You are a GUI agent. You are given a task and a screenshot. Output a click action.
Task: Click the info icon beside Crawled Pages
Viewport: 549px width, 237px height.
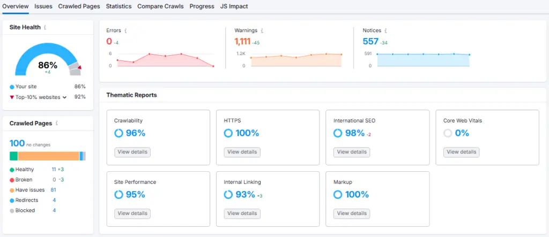[57, 123]
